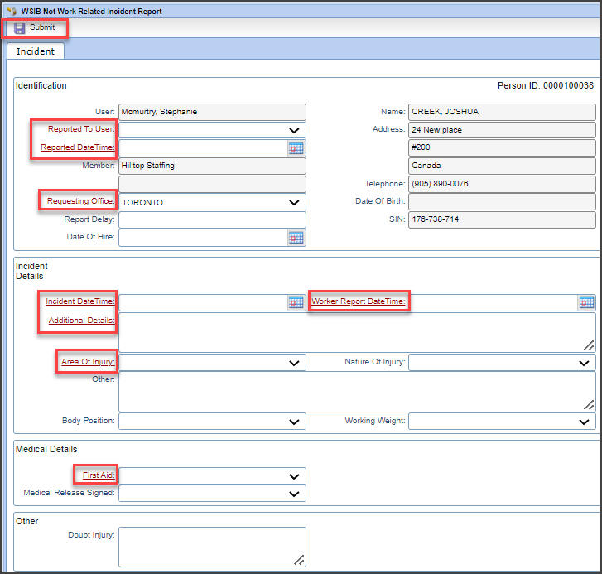Expand the Reported To User dropdown
Screen dimensions: 602x574
tap(294, 130)
